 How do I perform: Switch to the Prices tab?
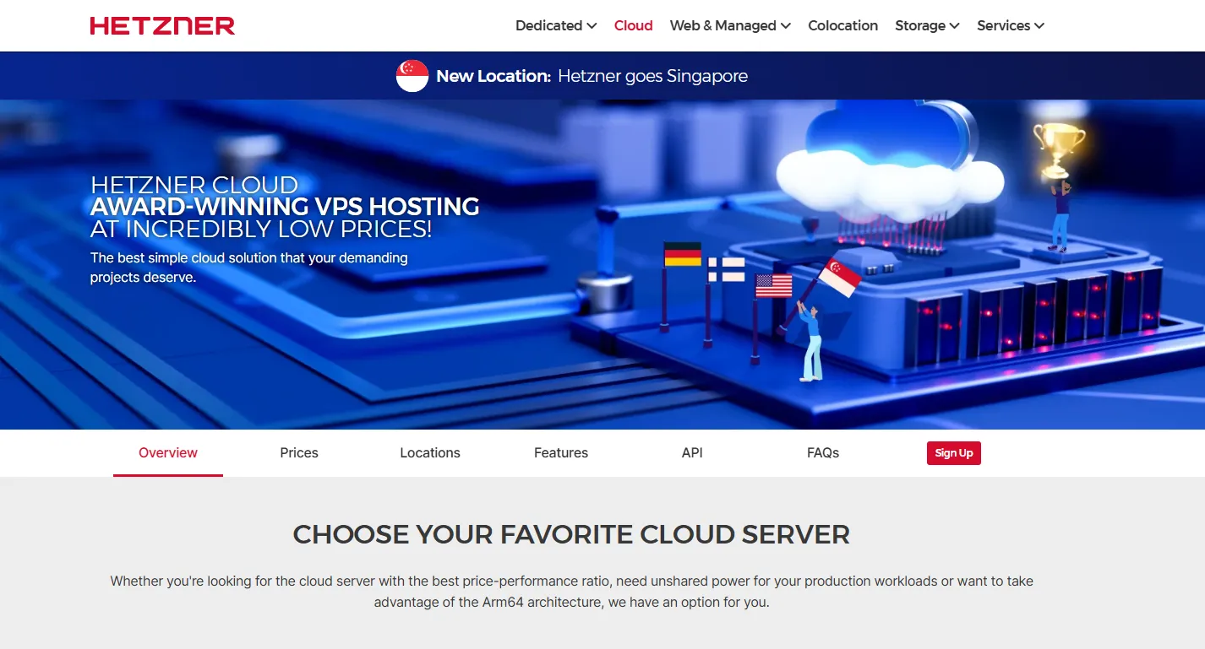[299, 453]
